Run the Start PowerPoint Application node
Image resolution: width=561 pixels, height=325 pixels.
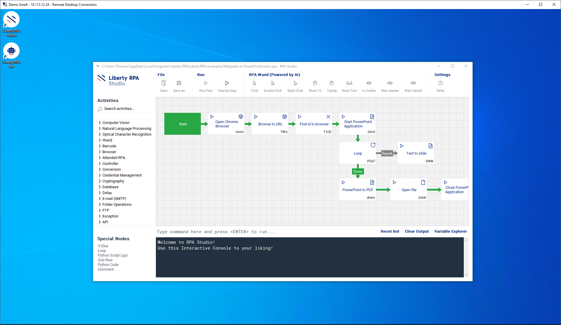pyautogui.click(x=343, y=117)
